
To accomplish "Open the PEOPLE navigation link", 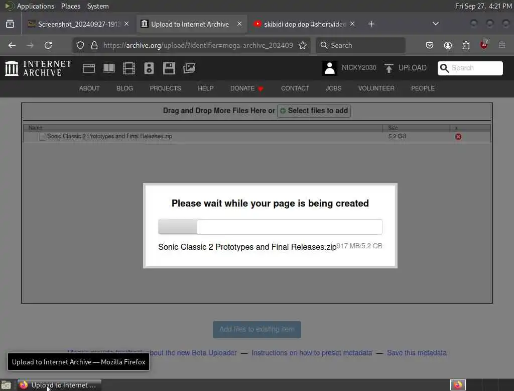I will [x=423, y=88].
